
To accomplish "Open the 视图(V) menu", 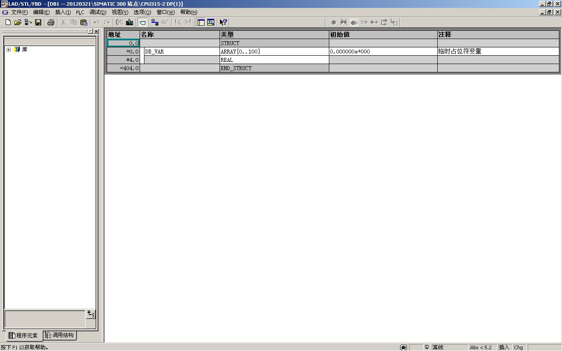I will point(120,12).
